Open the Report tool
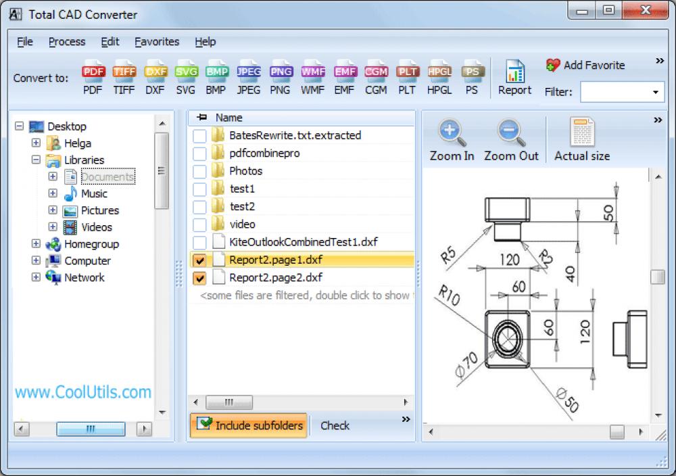Image resolution: width=676 pixels, height=476 pixels. (x=514, y=74)
